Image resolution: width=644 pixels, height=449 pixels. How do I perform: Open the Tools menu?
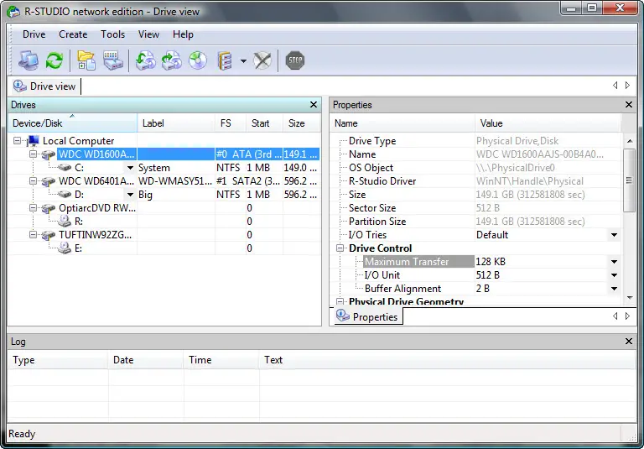pos(112,34)
